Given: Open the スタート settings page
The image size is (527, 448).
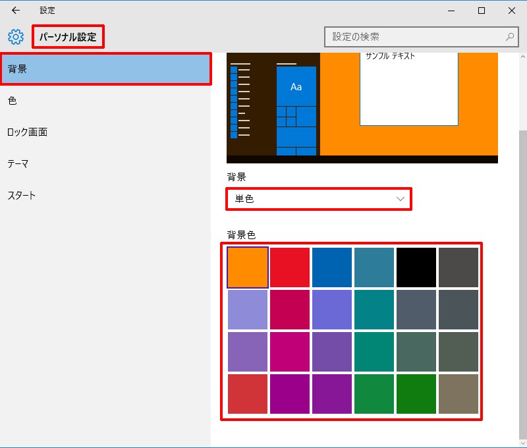Looking at the screenshot, I should click(105, 195).
